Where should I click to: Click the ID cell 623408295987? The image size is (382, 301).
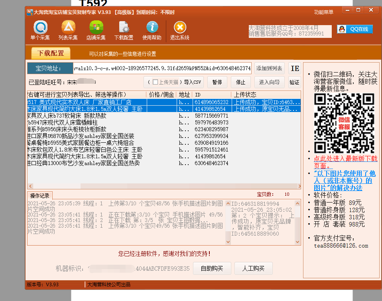click(x=211, y=129)
